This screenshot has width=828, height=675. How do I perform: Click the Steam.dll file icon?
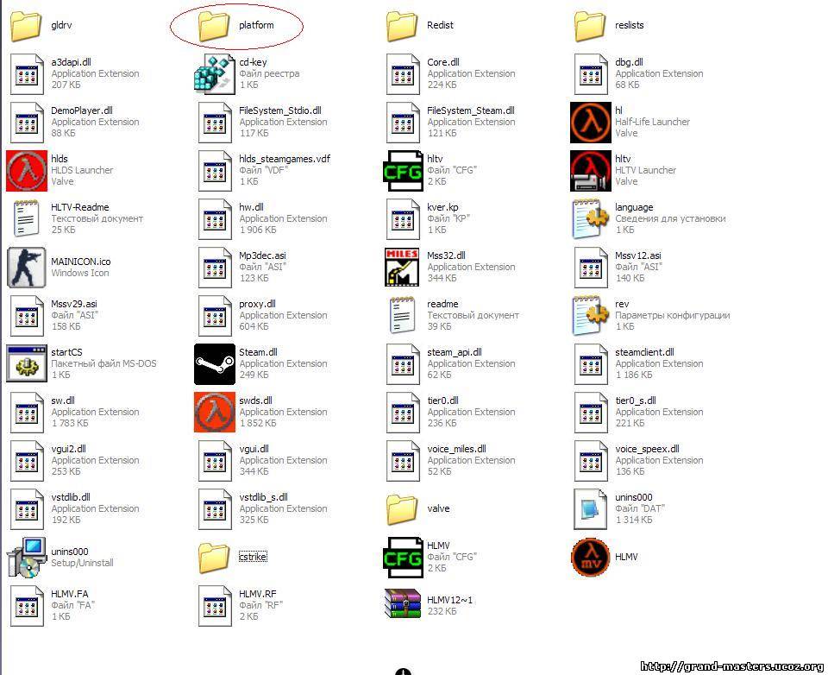[x=214, y=363]
